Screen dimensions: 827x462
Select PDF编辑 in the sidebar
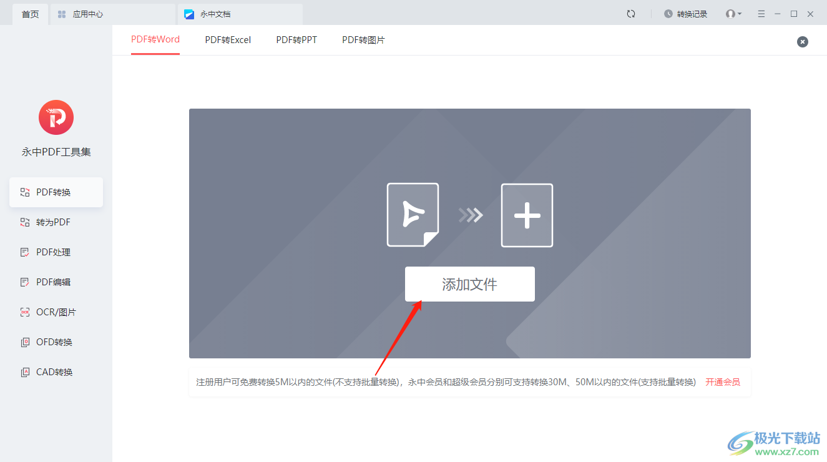click(x=56, y=282)
